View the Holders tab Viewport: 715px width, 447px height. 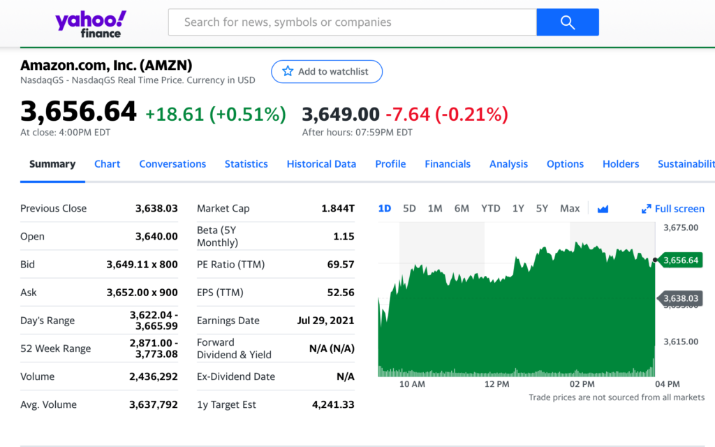point(621,164)
